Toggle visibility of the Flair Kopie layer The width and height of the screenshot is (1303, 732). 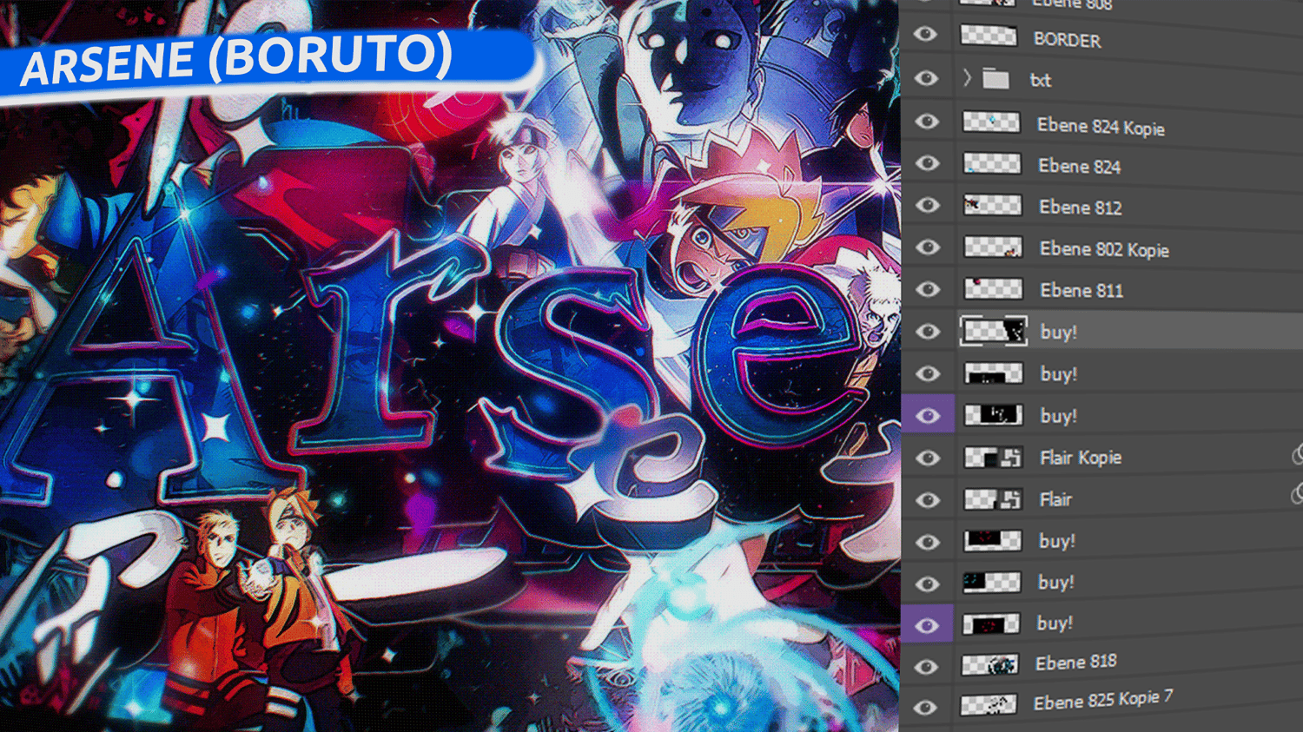tap(928, 458)
